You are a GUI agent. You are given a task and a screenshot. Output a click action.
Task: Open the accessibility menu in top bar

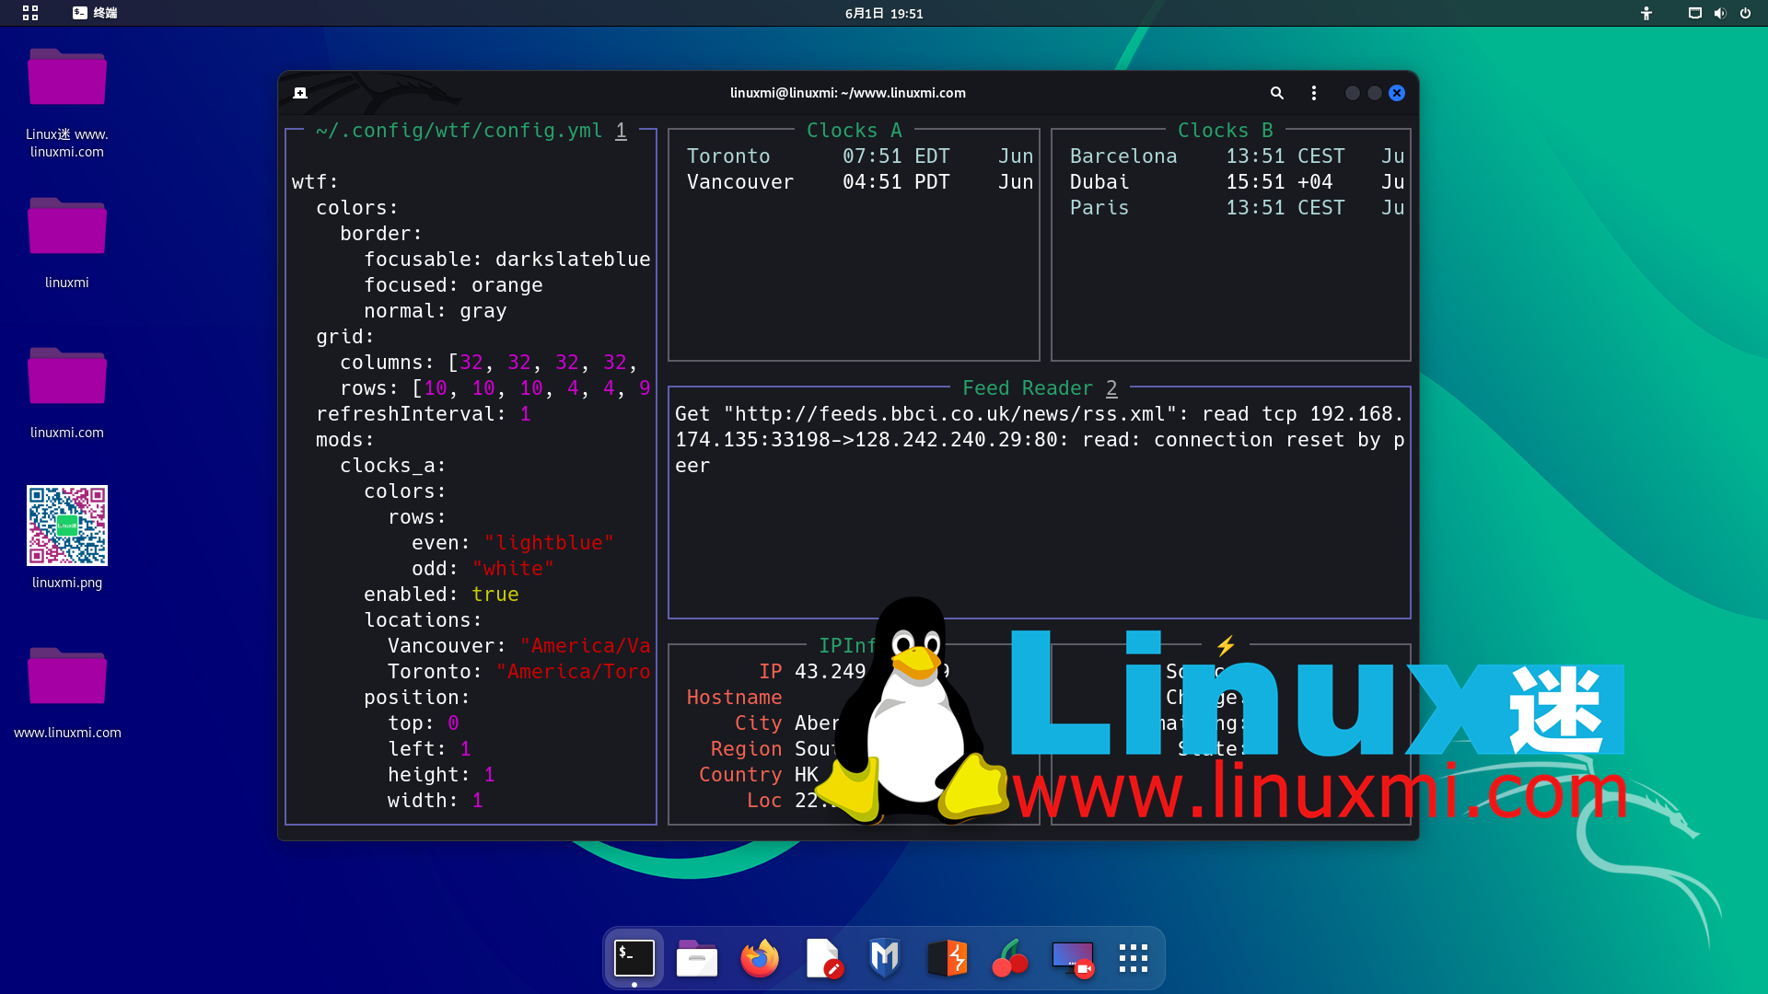[1646, 13]
